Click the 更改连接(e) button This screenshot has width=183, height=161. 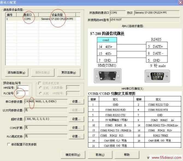[69, 73]
